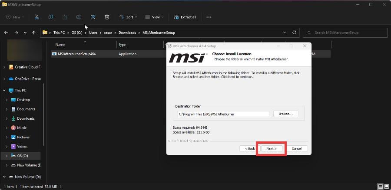Click the MSIAfterburnerSetup464 application icon
This screenshot has width=391, height=190.
point(54,54)
